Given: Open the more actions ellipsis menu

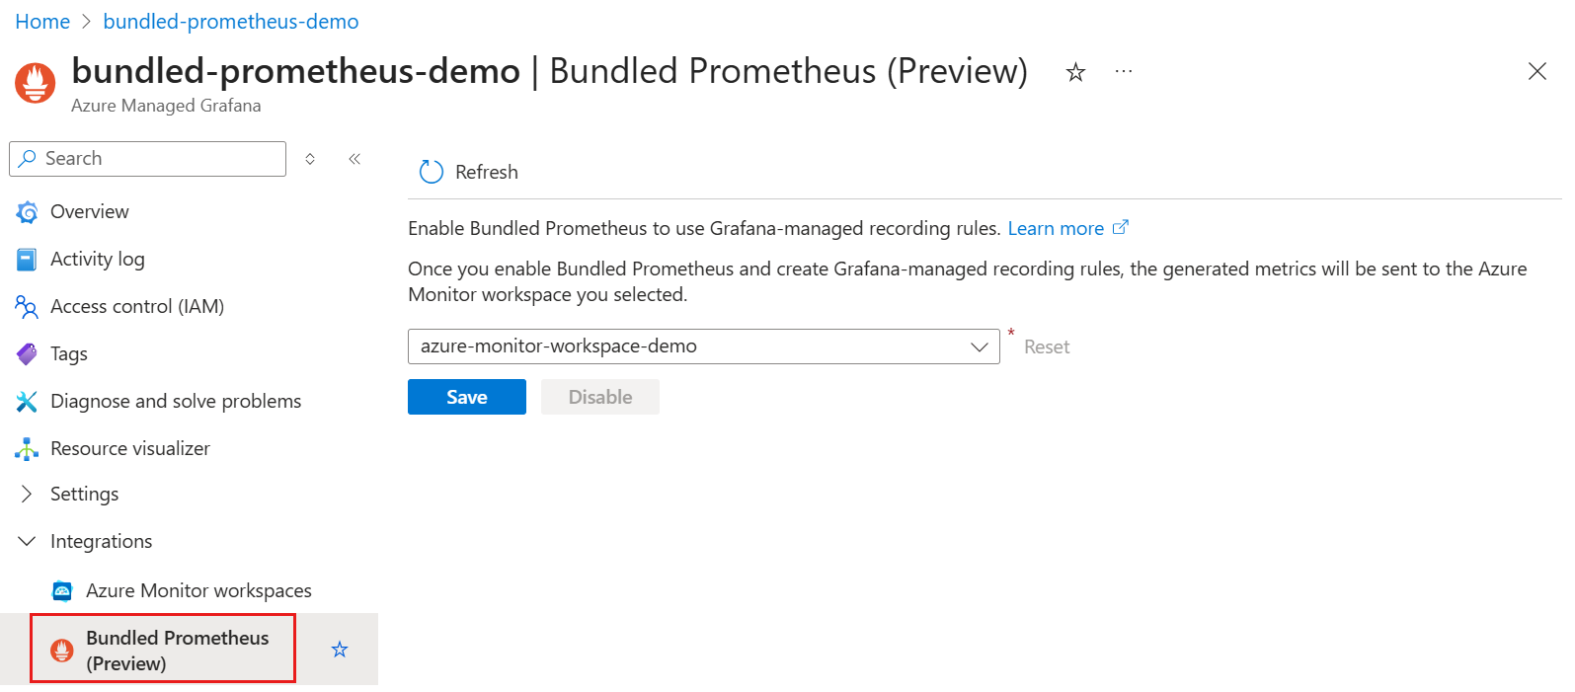Looking at the screenshot, I should pos(1123,71).
